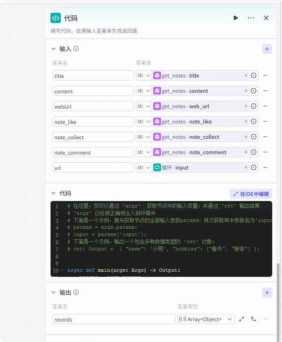Collapse the 输入 section
Screen dimensions: 282x342
click(54, 49)
